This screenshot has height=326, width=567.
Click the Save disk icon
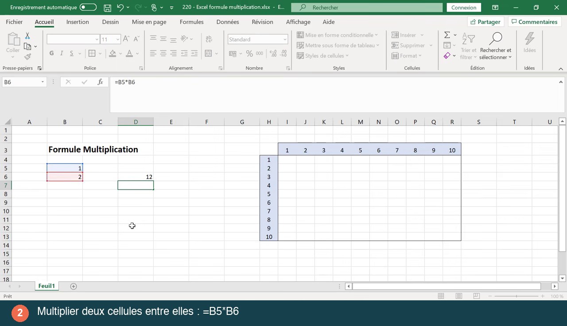(107, 8)
